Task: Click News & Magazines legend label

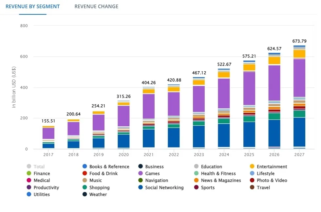Action: coord(221,180)
